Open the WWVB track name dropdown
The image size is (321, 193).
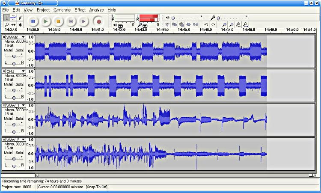point(23,37)
